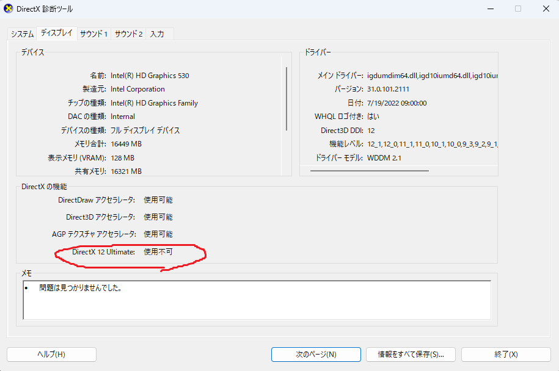
Task: Click driver date 7/19/2022 09:00:00
Action: point(396,103)
